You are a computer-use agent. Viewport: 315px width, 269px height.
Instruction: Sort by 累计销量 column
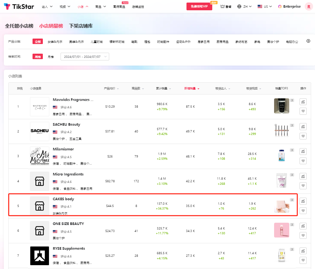click(164, 88)
